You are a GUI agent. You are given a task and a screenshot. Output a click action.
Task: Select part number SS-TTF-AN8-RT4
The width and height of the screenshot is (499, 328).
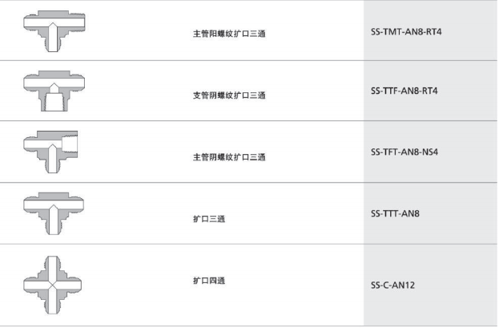click(x=404, y=91)
